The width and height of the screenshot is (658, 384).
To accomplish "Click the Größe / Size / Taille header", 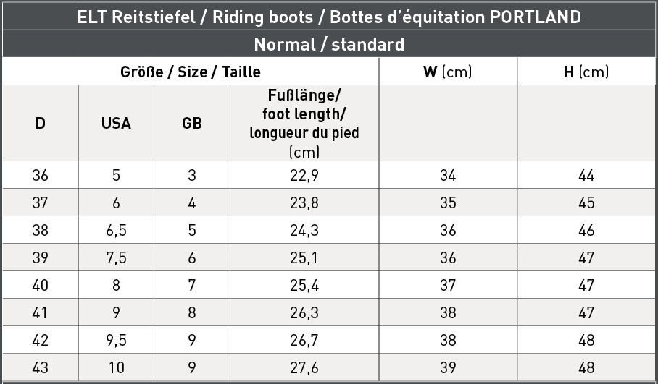I will click(x=191, y=72).
